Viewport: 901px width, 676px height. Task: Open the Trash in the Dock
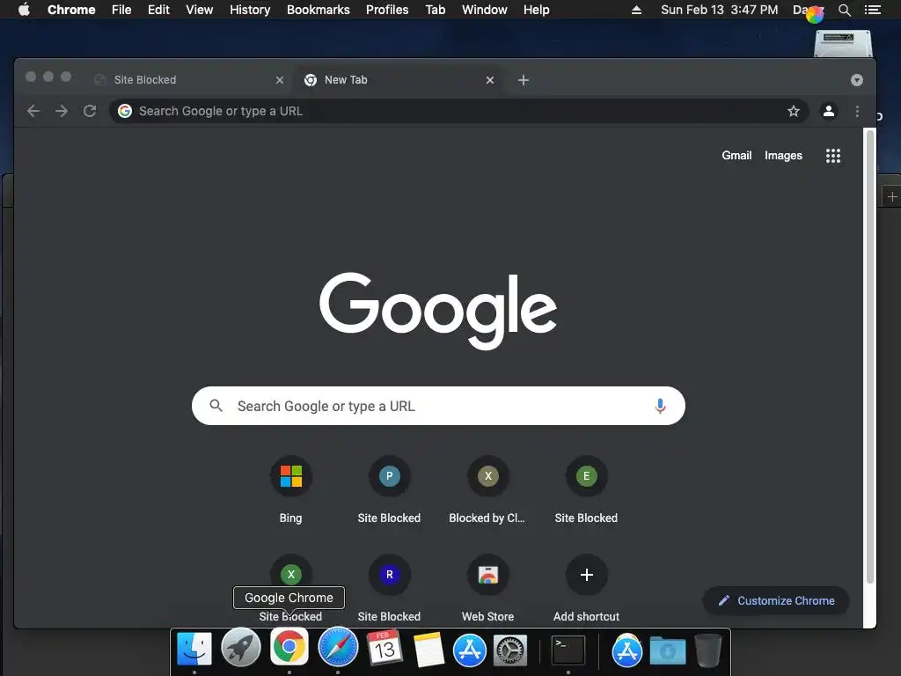point(708,650)
